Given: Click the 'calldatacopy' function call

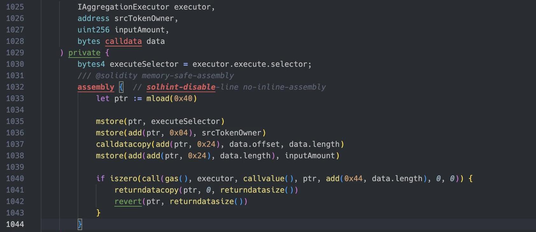Looking at the screenshot, I should pyautogui.click(x=123, y=144).
